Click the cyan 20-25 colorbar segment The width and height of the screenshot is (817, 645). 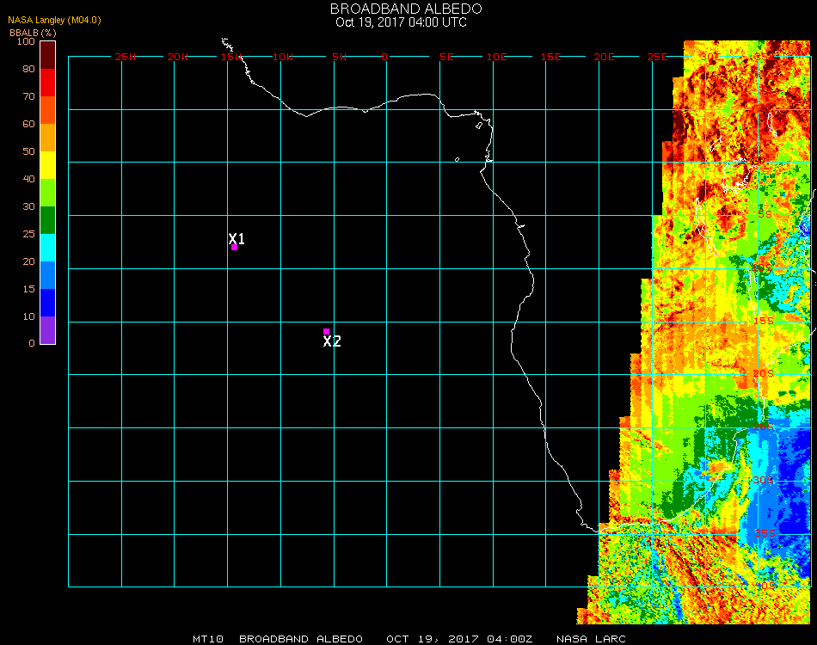click(x=47, y=248)
